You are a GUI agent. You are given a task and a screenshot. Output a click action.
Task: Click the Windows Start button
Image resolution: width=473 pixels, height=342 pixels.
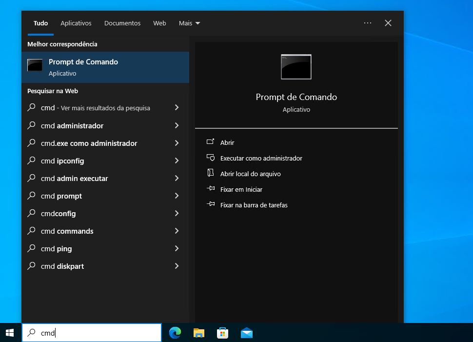[x=10, y=333]
